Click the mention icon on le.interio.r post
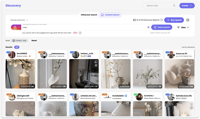 (160, 111)
